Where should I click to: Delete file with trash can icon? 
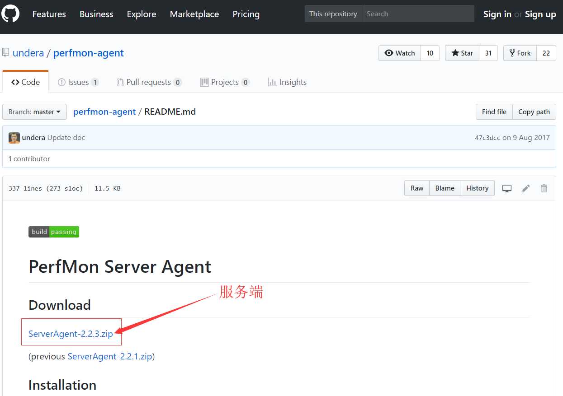click(544, 188)
